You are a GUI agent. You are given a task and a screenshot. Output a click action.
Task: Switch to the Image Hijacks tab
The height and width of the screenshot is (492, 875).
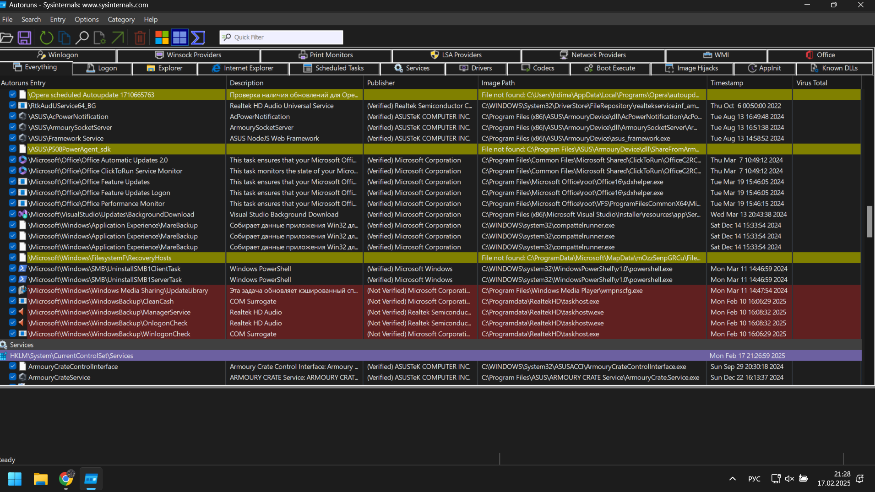[x=692, y=68]
